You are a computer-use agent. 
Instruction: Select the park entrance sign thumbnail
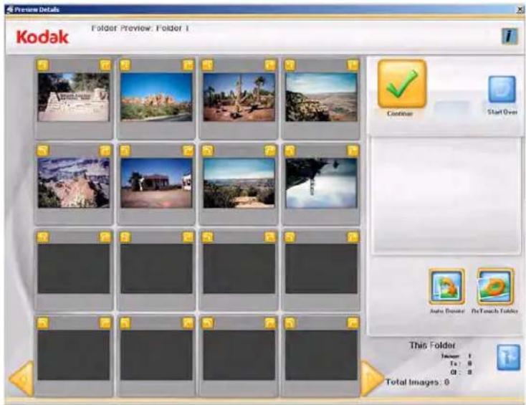coord(74,97)
